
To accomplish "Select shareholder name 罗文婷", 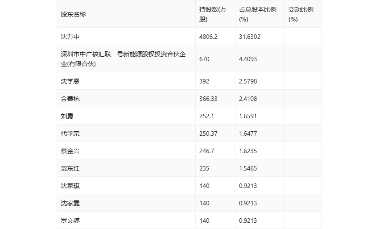I will coord(70,221).
